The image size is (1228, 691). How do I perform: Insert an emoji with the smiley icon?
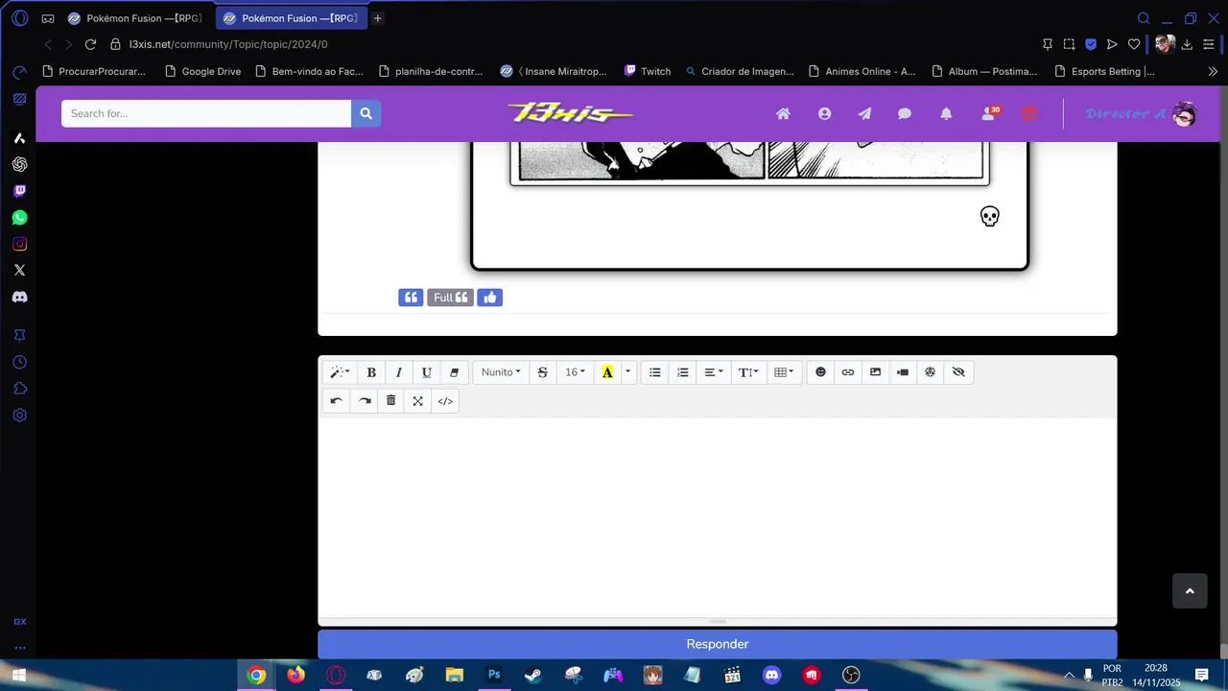coord(820,372)
